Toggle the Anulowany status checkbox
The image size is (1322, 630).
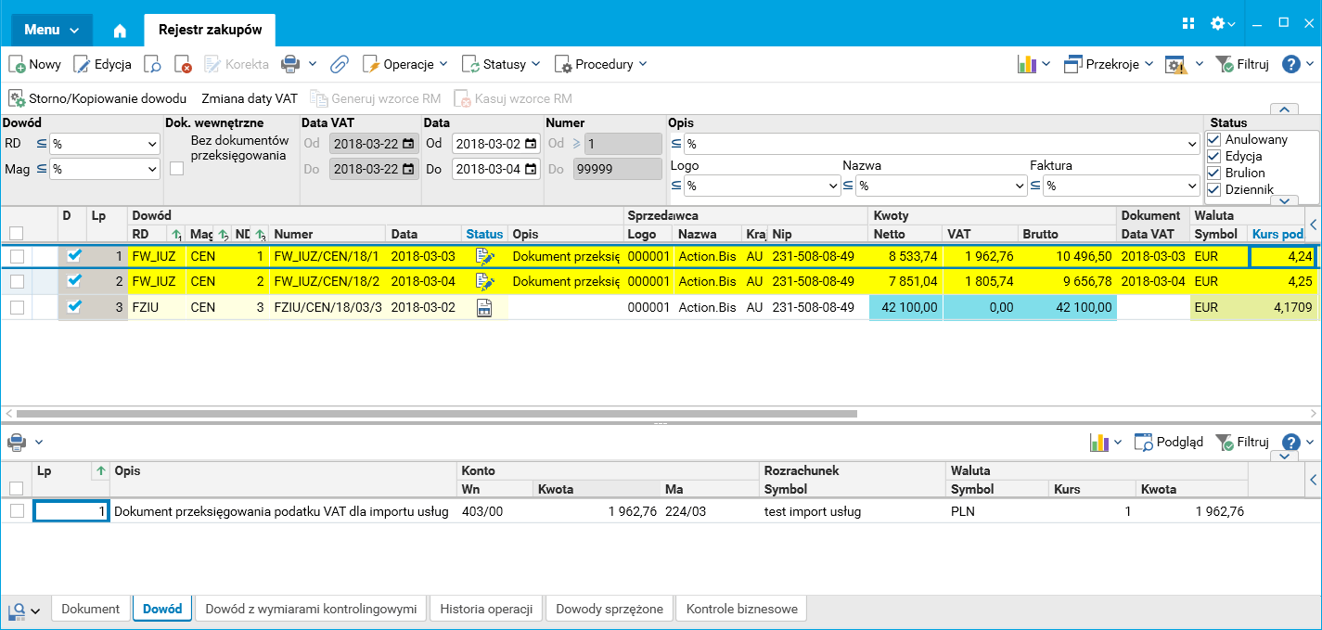(1213, 139)
